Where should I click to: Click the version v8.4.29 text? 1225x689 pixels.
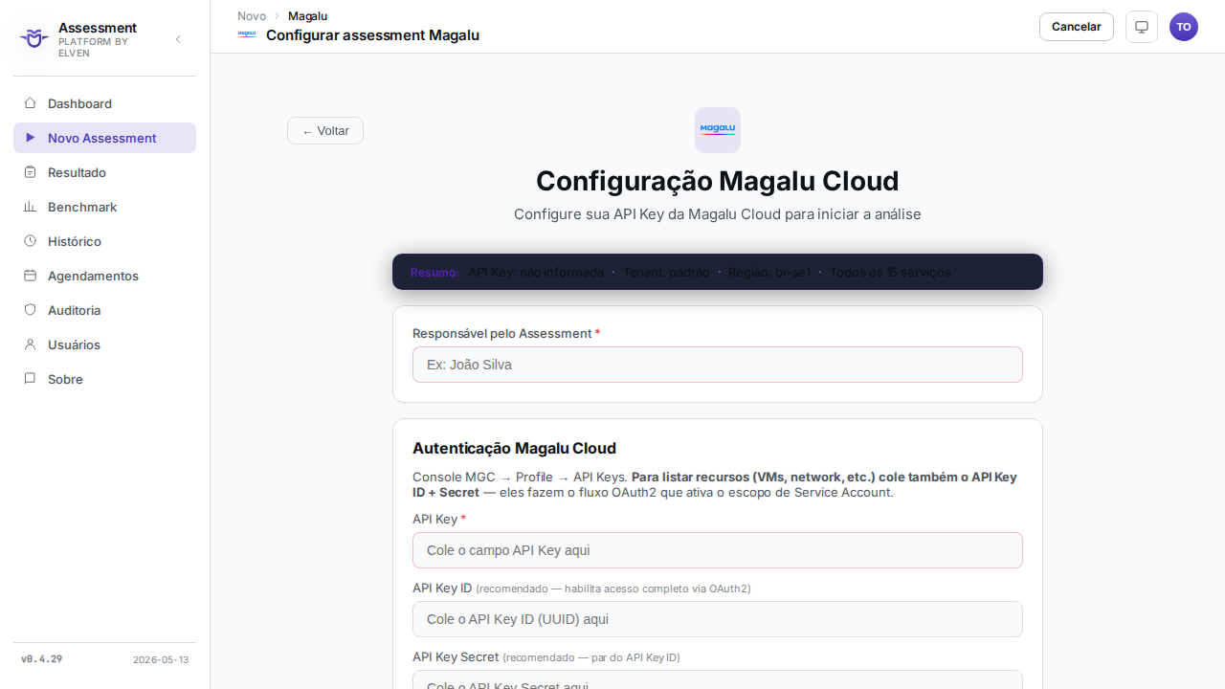point(42,659)
